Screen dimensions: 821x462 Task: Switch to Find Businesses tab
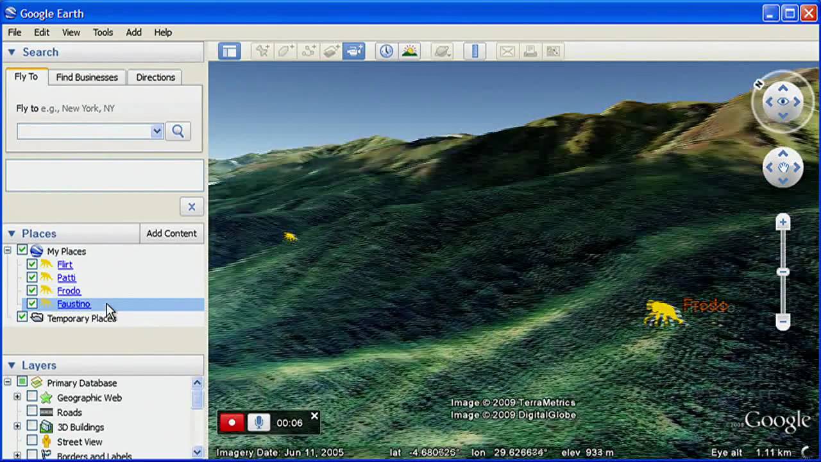[87, 77]
